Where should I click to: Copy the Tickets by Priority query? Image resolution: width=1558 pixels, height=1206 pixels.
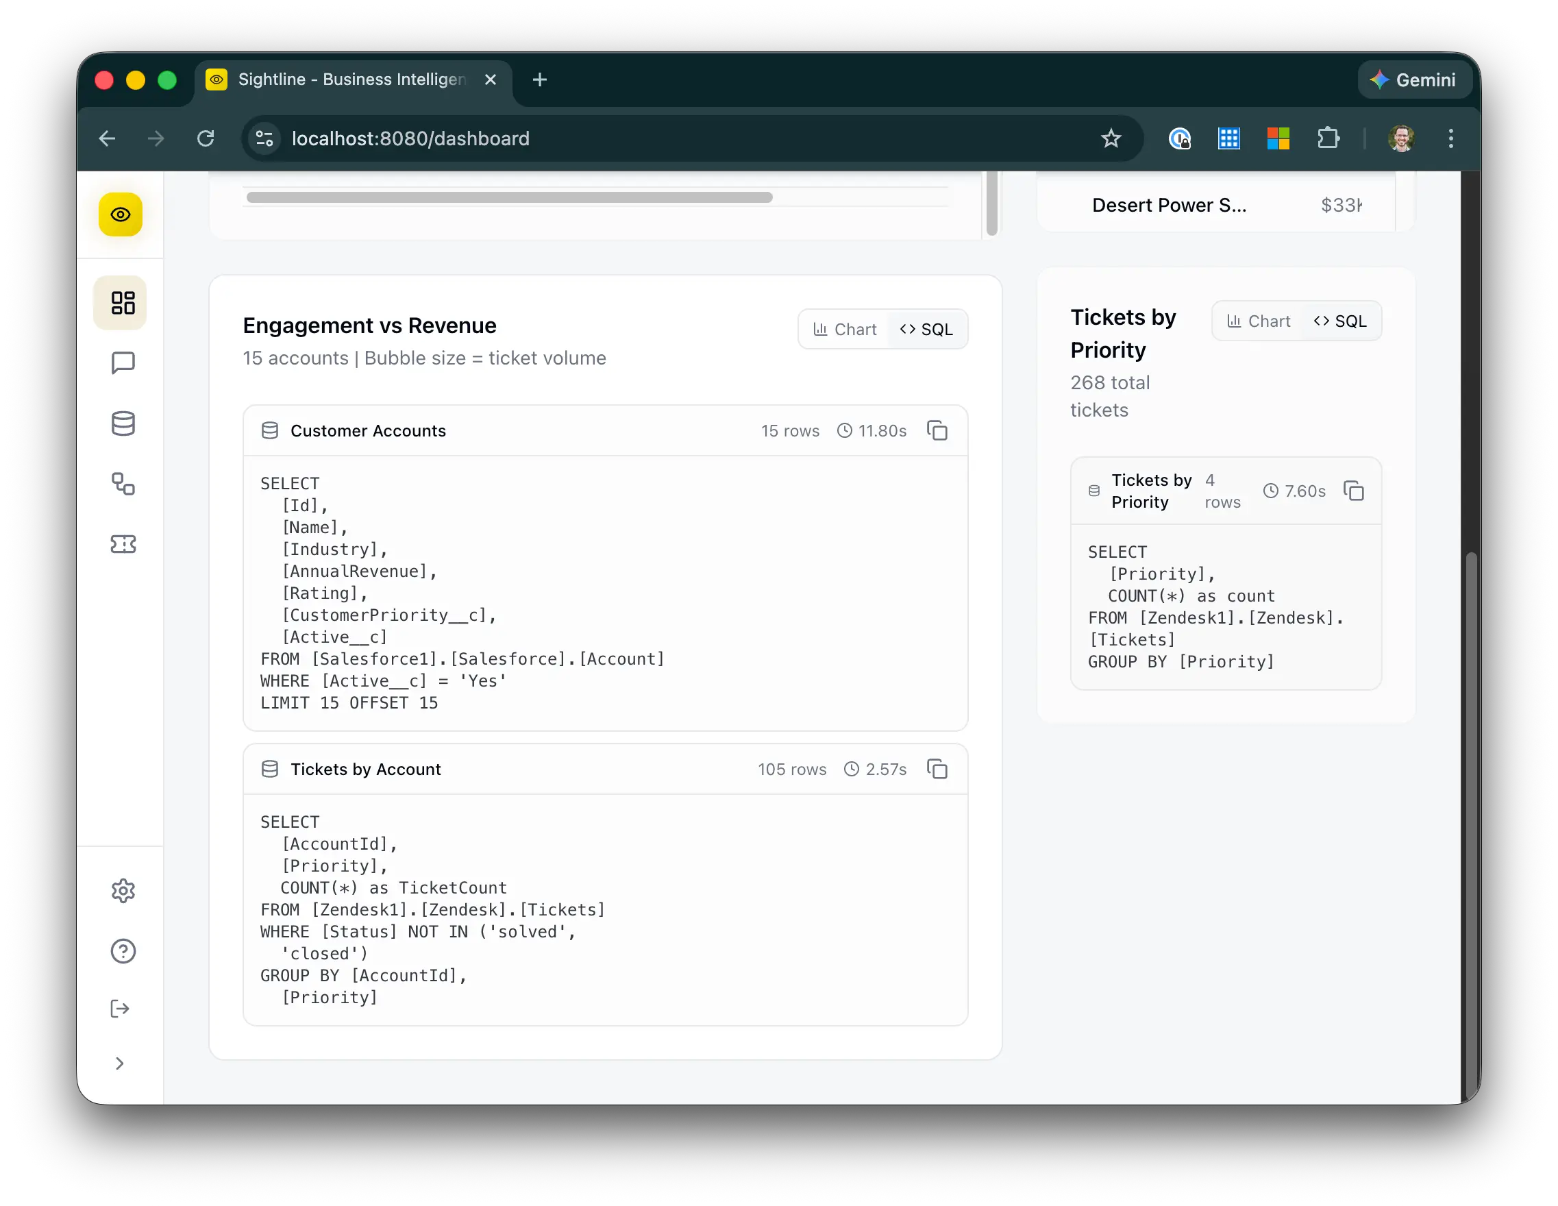point(1353,491)
